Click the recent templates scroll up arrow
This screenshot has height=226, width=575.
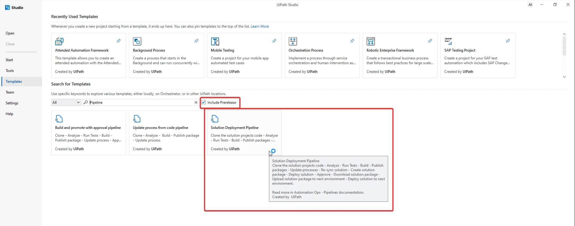(564, 34)
